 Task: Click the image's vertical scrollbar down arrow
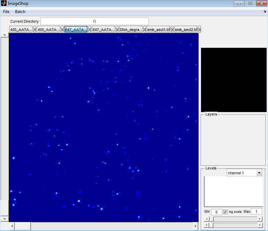(4, 219)
